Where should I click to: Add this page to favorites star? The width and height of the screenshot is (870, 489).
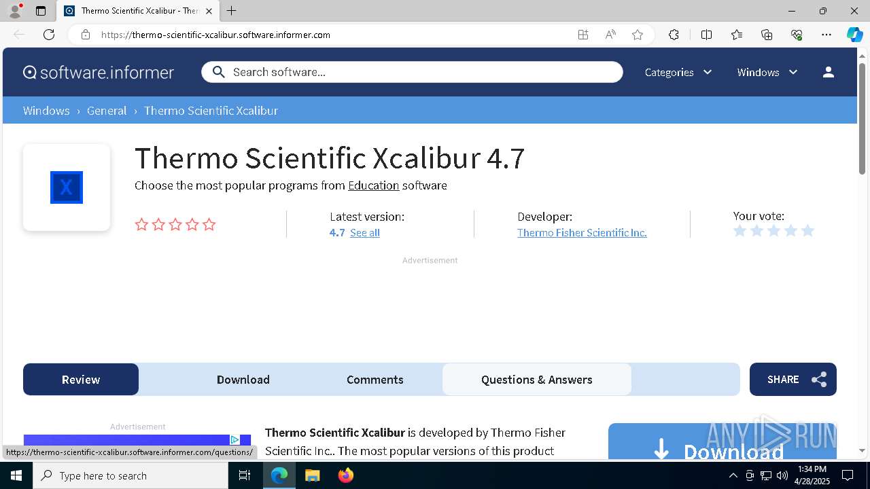tap(638, 35)
